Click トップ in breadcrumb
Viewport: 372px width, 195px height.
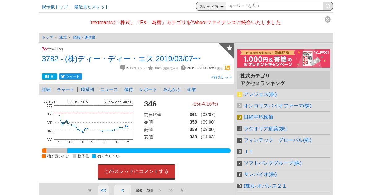[x=47, y=37]
